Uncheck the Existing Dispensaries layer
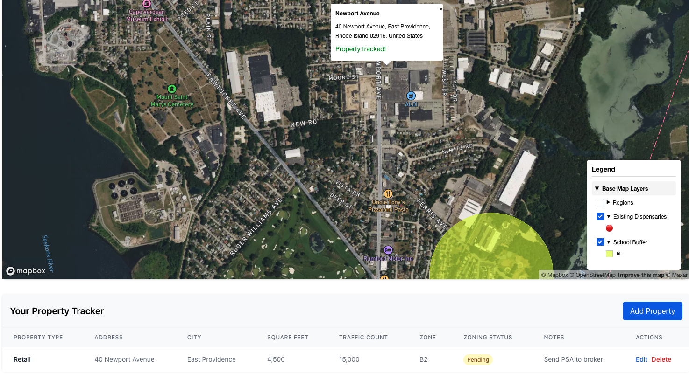 tap(600, 216)
